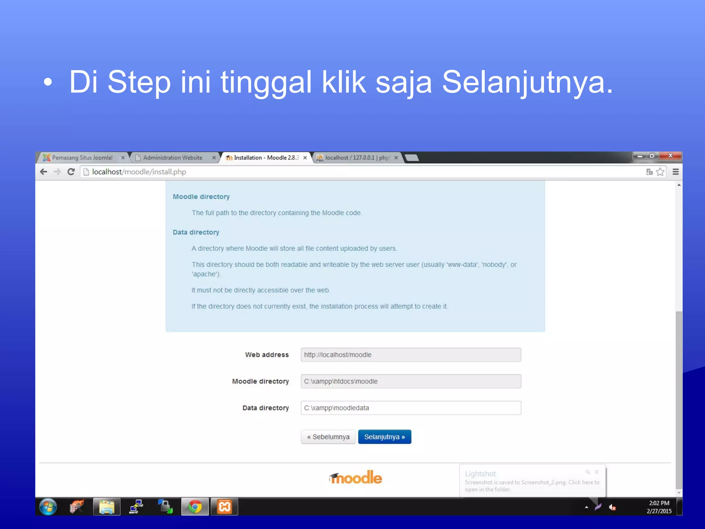Click the Moodle logo in footer

[355, 478]
